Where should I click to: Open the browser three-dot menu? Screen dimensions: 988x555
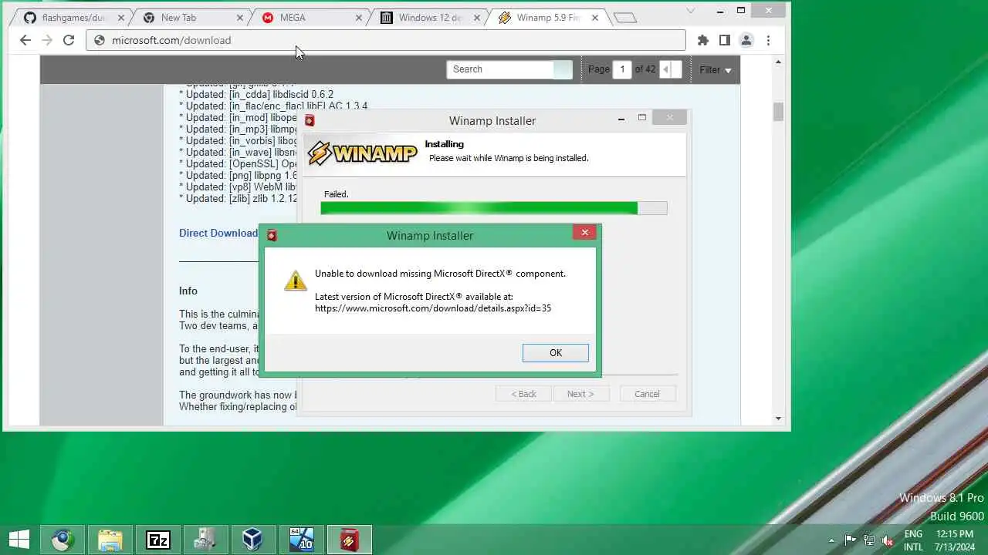click(768, 40)
